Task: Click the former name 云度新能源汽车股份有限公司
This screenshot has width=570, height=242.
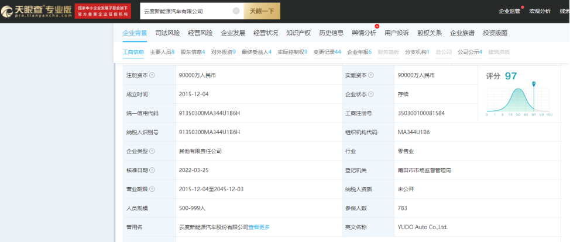Action: pyautogui.click(x=214, y=227)
